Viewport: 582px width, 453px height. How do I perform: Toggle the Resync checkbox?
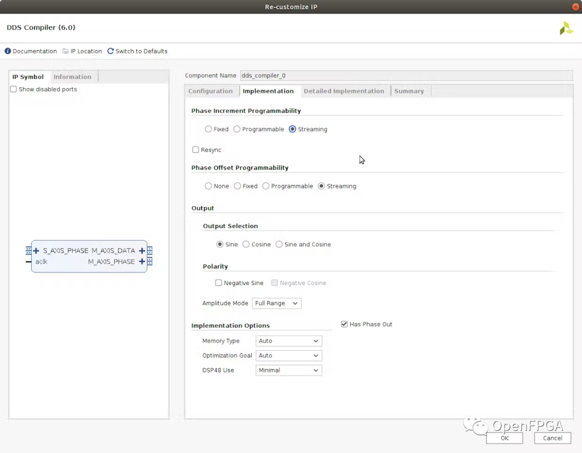tap(195, 150)
